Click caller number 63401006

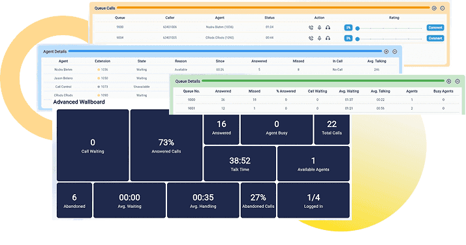[170, 27]
